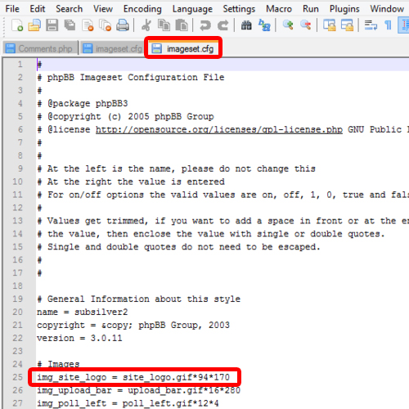
Task: Select the active imageset.cfg tab
Action: [x=183, y=48]
